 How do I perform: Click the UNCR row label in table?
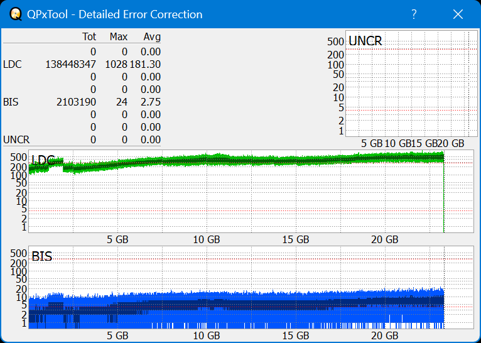[x=16, y=140]
